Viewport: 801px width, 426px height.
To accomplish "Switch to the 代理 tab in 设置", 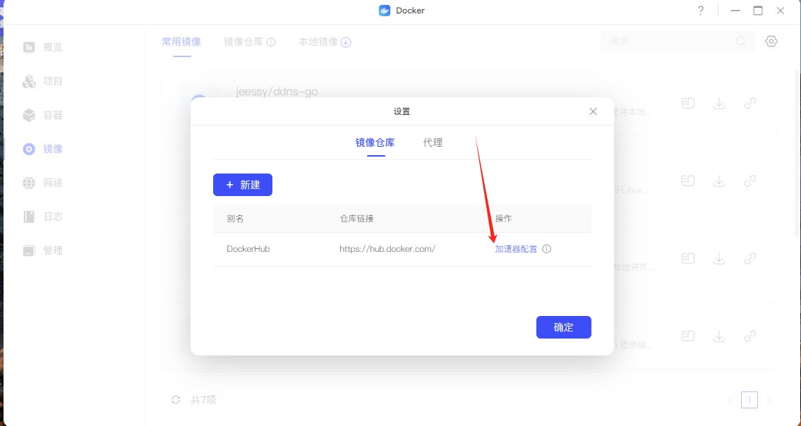I will pyautogui.click(x=433, y=142).
